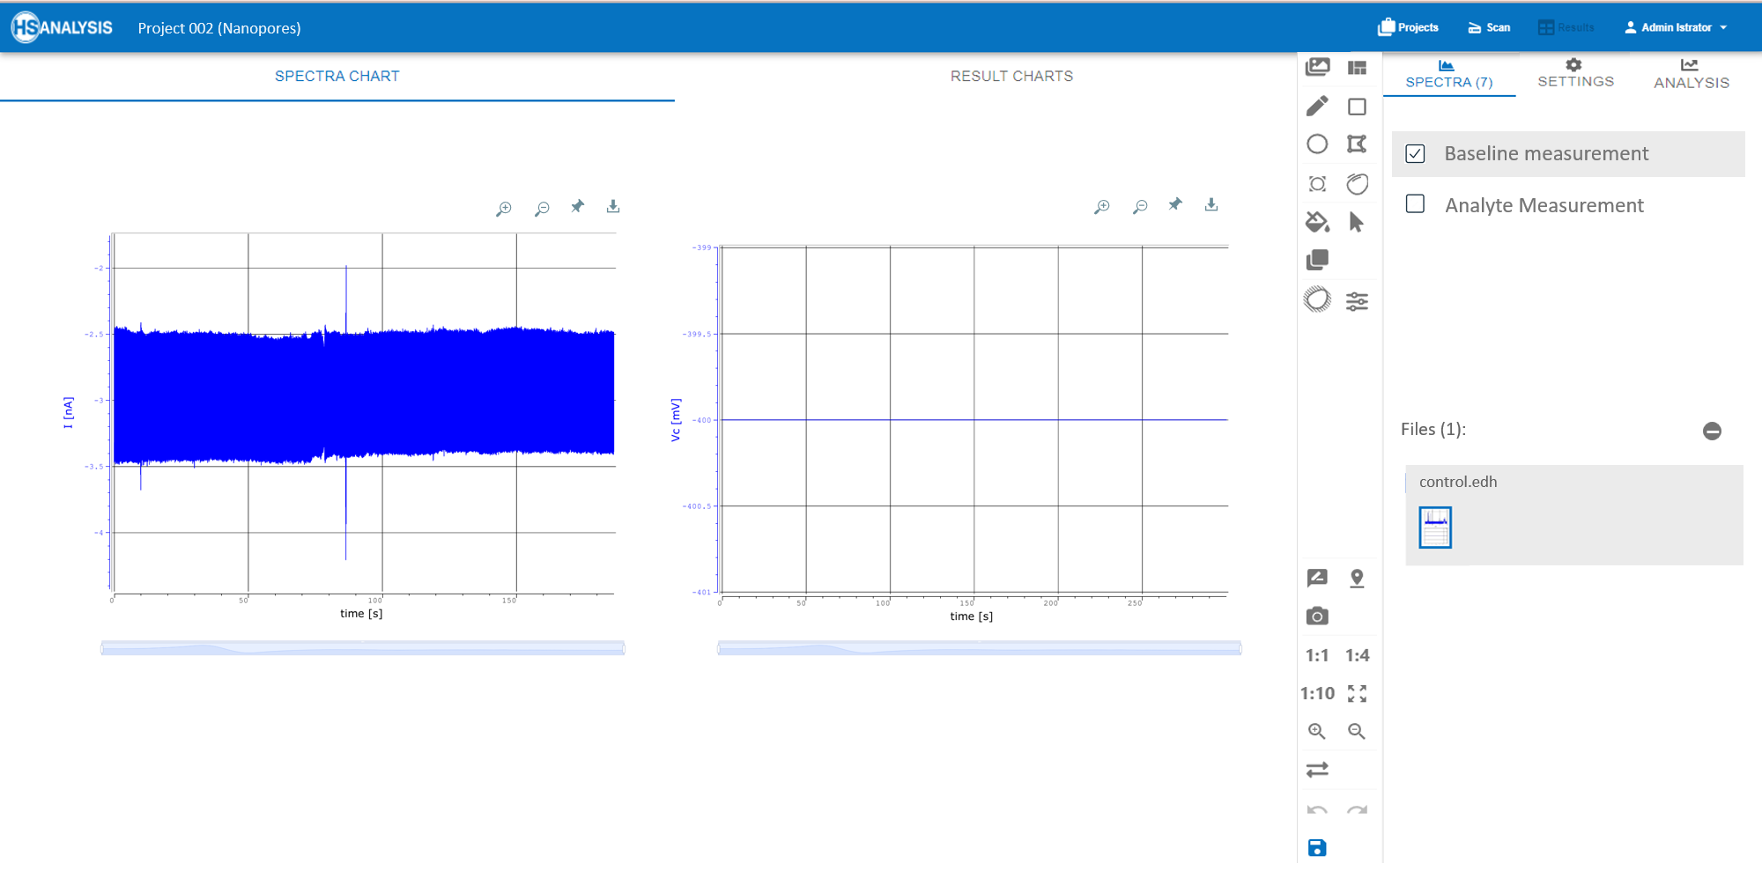This screenshot has width=1762, height=878.
Task: Take a snapshot with the camera tool
Action: 1317,616
